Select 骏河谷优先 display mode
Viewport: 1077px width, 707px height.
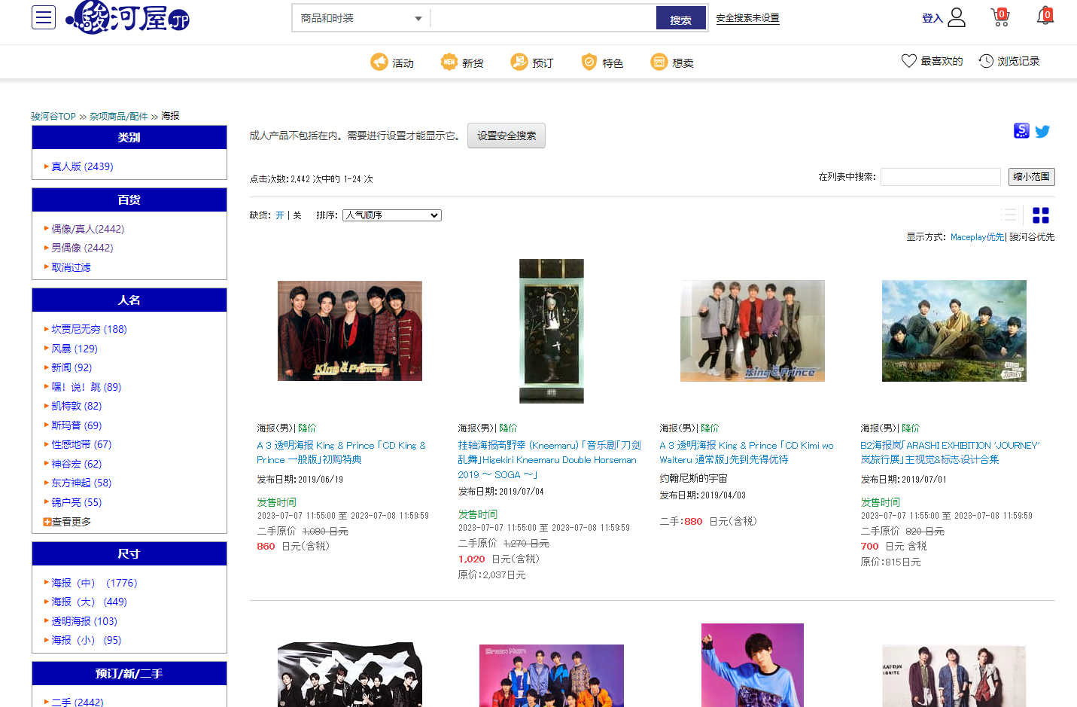tap(1032, 237)
